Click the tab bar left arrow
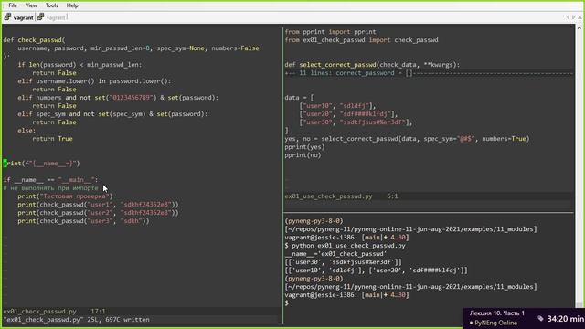585x329 pixels. tap(568, 17)
